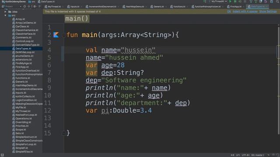
Task: Click the Run with Coverage icon
Action: tap(240, 1)
